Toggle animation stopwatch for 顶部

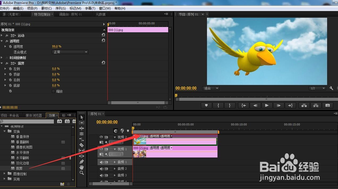click(x=10, y=74)
